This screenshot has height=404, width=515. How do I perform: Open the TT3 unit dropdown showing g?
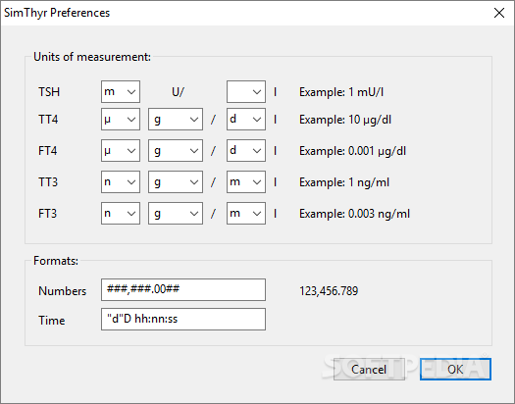click(x=176, y=181)
